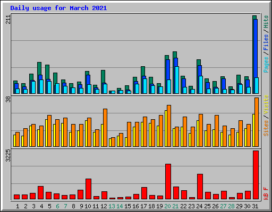
Task: Click the day 31 orange visits bar
Action: [x=257, y=122]
